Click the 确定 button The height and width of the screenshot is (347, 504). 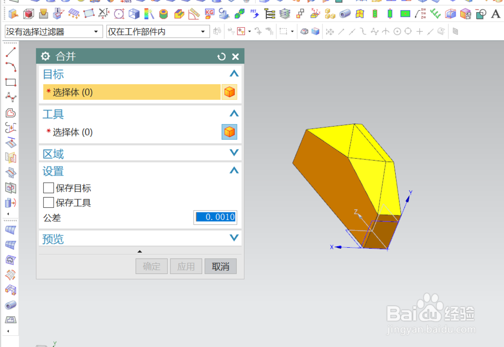pos(151,266)
